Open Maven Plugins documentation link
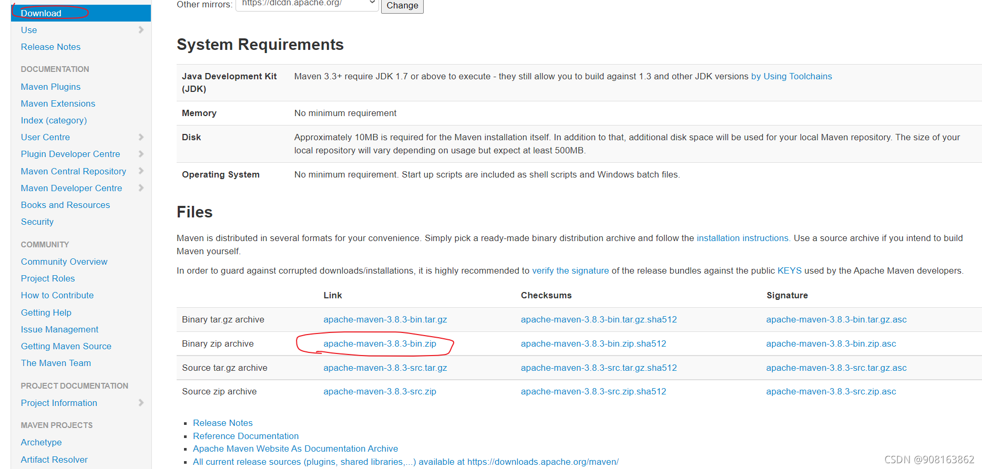This screenshot has height=469, width=982. (x=50, y=87)
